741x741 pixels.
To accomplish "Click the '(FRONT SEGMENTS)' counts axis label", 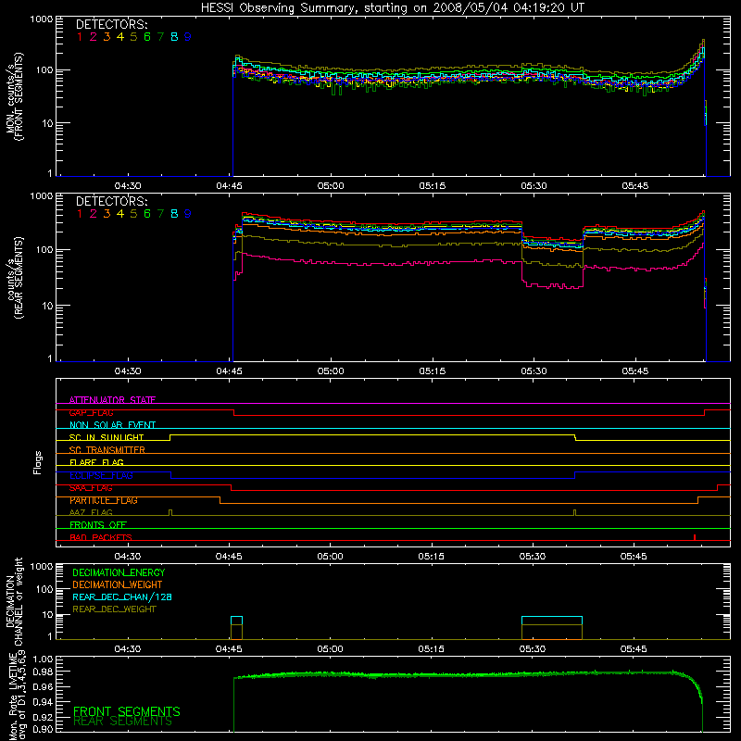I will pos(19,96).
